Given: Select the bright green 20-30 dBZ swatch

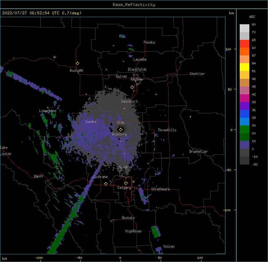Looking at the screenshot, I should (x=244, y=129).
